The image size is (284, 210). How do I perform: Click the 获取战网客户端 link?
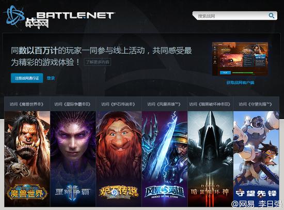240,83
